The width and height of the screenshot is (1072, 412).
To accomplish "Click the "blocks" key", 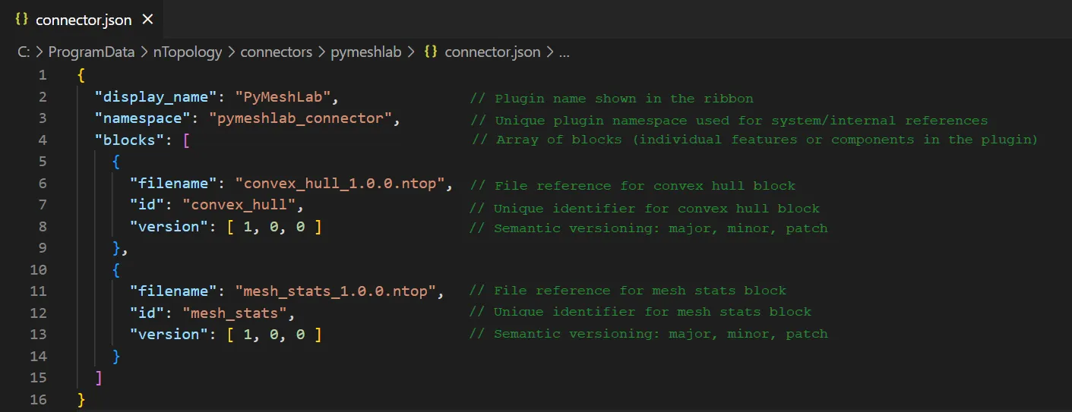I will point(129,140).
